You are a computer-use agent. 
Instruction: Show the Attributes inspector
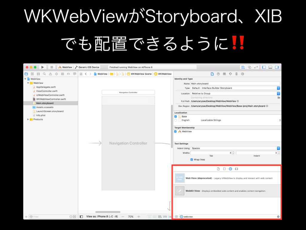click(230, 74)
